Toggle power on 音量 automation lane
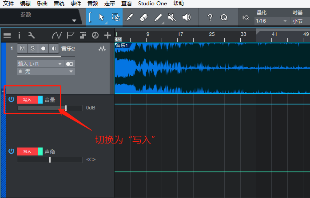The image size is (310, 198). [11, 100]
